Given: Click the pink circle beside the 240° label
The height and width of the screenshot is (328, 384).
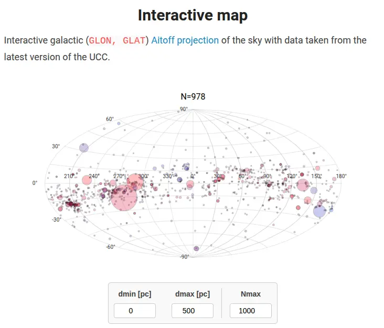Looking at the screenshot, I should click(x=87, y=180).
